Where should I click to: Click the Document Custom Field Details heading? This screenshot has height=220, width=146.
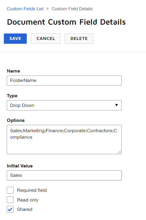pos(66,22)
